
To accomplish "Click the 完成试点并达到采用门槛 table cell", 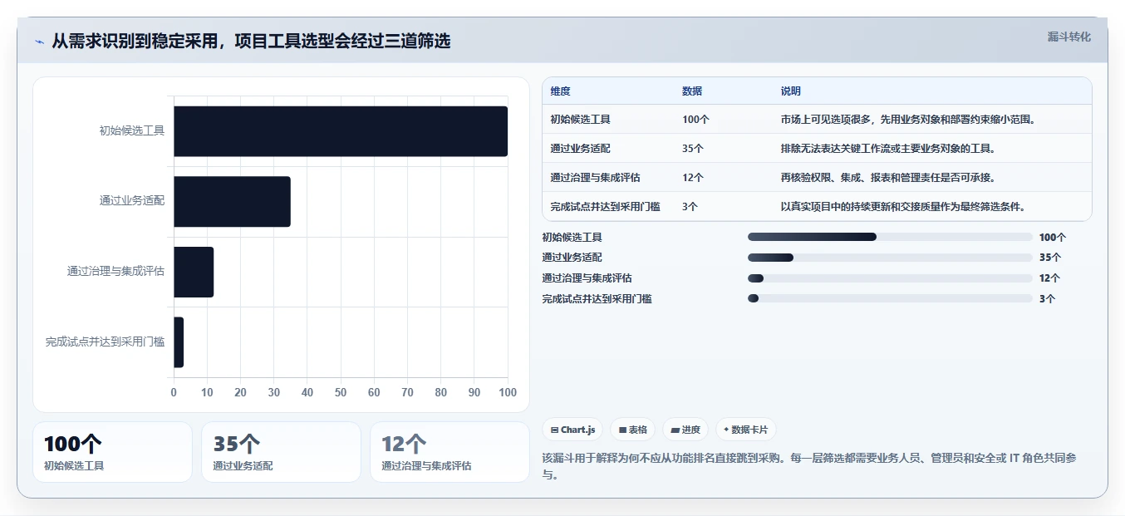I will pyautogui.click(x=605, y=207).
